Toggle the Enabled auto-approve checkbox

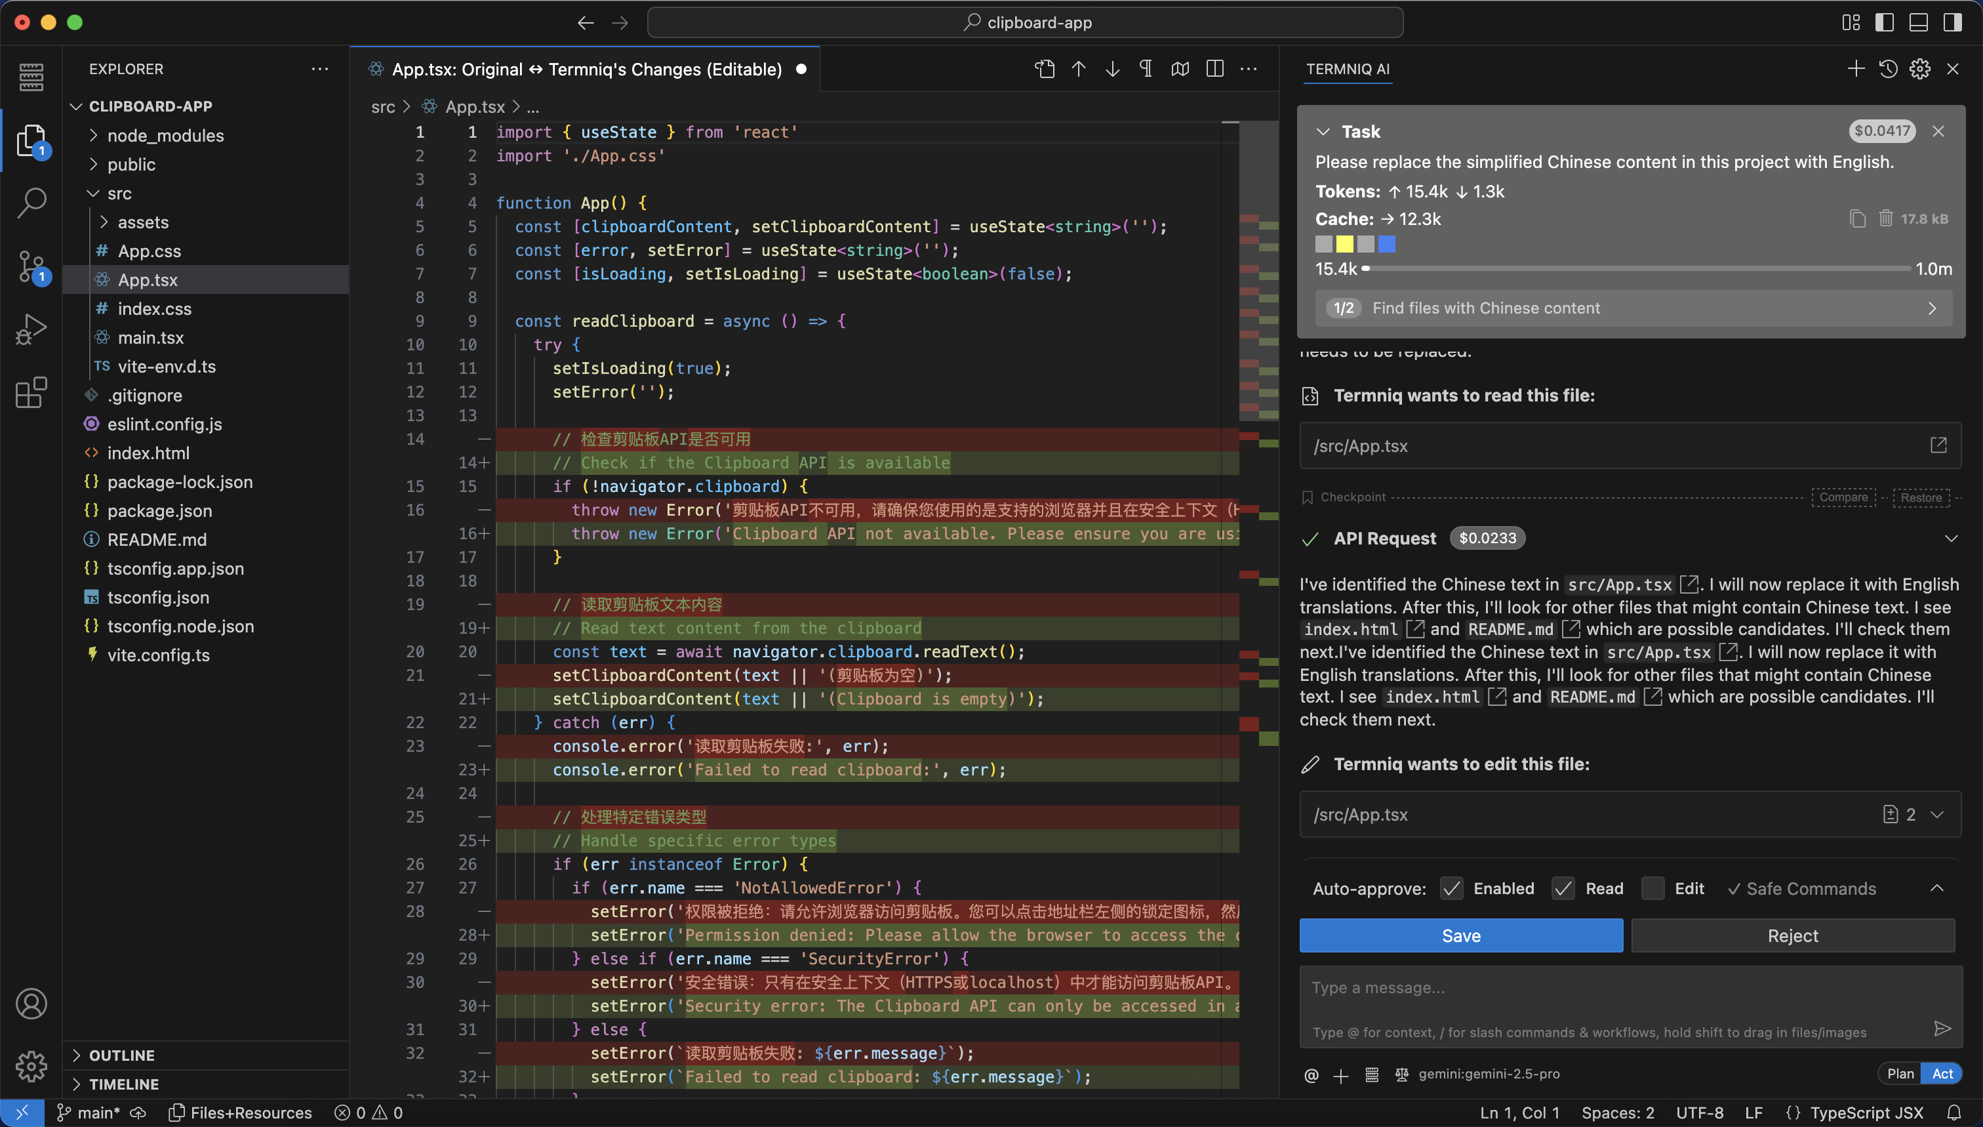coord(1451,889)
